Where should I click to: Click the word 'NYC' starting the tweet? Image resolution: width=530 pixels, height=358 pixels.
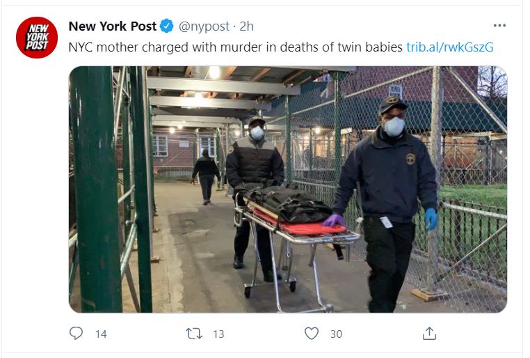[x=81, y=47]
